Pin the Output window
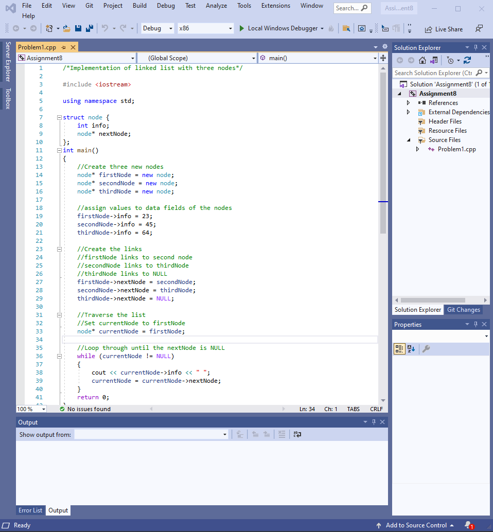The width and height of the screenshot is (493, 532). pos(373,421)
